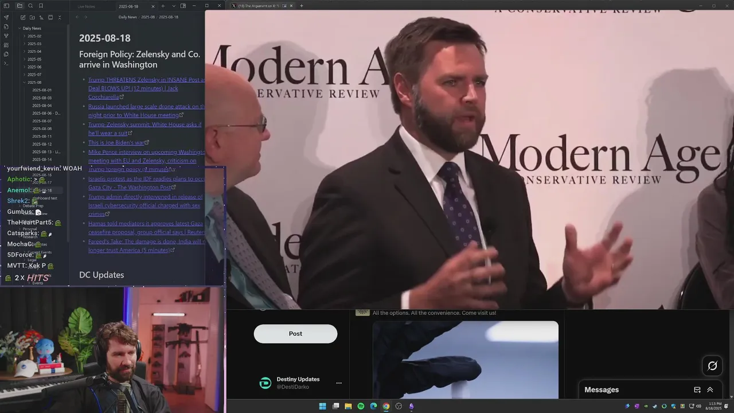Open the Trump THREATENS Zelensky link

pos(146,88)
